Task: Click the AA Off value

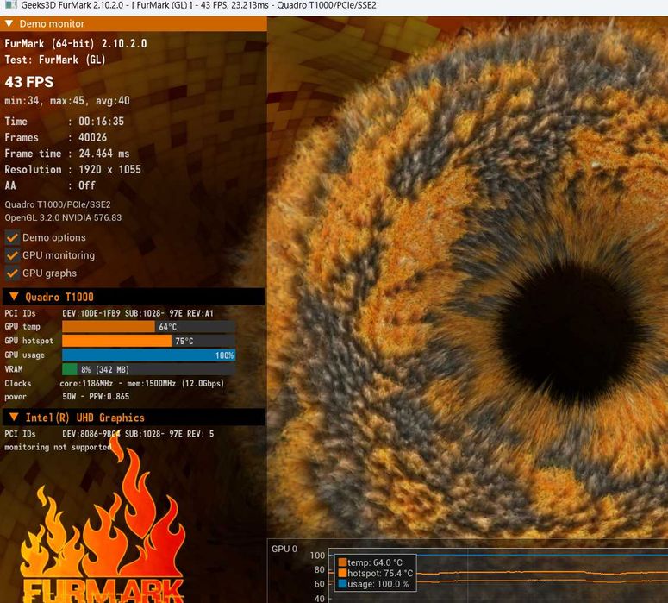Action: [87, 185]
